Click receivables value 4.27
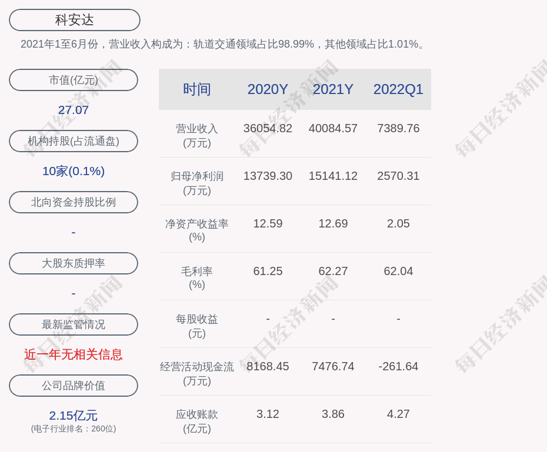Viewport: 547px width, 452px height. tap(398, 414)
